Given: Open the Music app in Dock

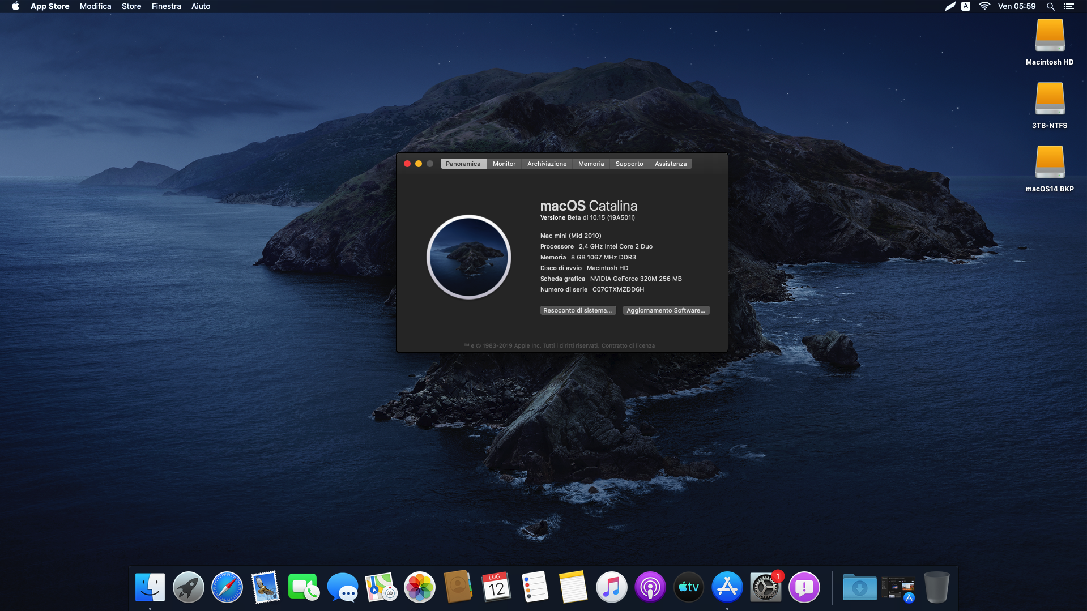Looking at the screenshot, I should click(x=611, y=587).
